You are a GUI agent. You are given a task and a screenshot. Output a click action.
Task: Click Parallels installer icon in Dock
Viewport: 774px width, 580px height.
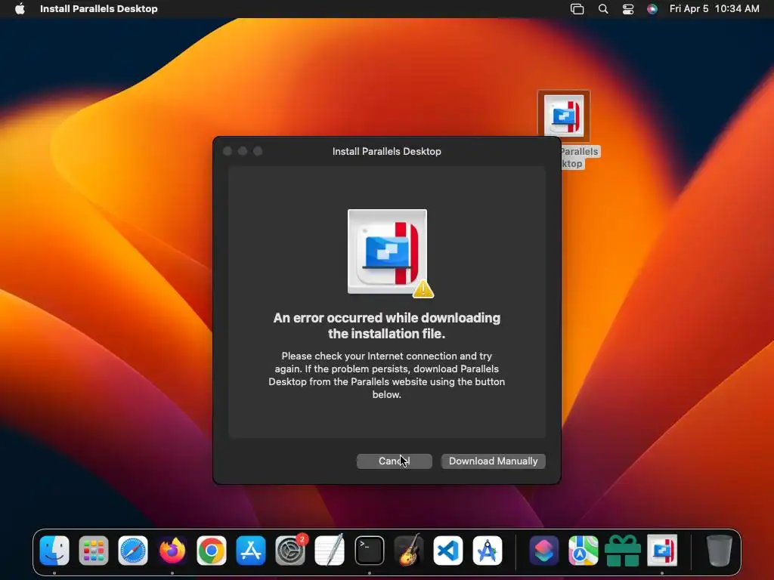coord(662,551)
